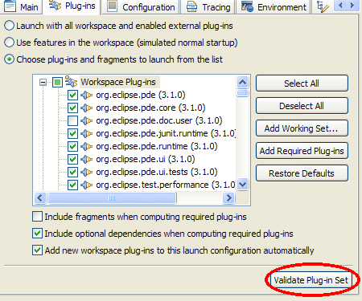The image size is (362, 301).
Task: Enable Include fragments when computing required plug-ins
Action: (x=37, y=217)
